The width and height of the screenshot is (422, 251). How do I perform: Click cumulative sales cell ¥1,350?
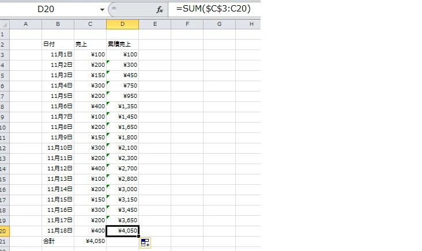122,107
